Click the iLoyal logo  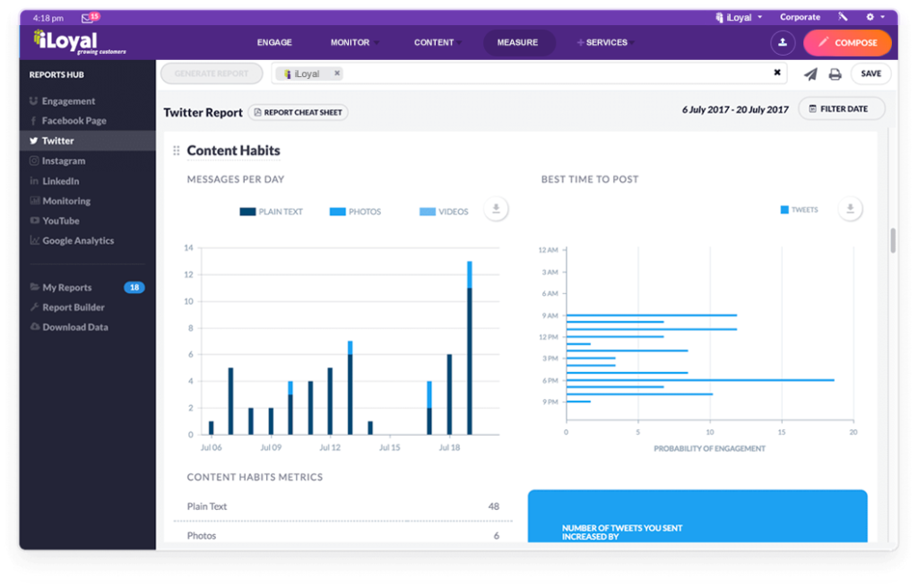[x=80, y=42]
